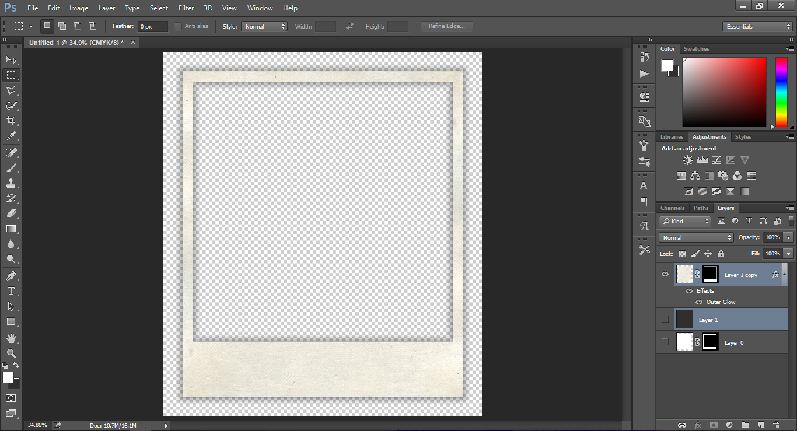Select the History Brush tool
The width and height of the screenshot is (797, 431).
click(x=11, y=198)
